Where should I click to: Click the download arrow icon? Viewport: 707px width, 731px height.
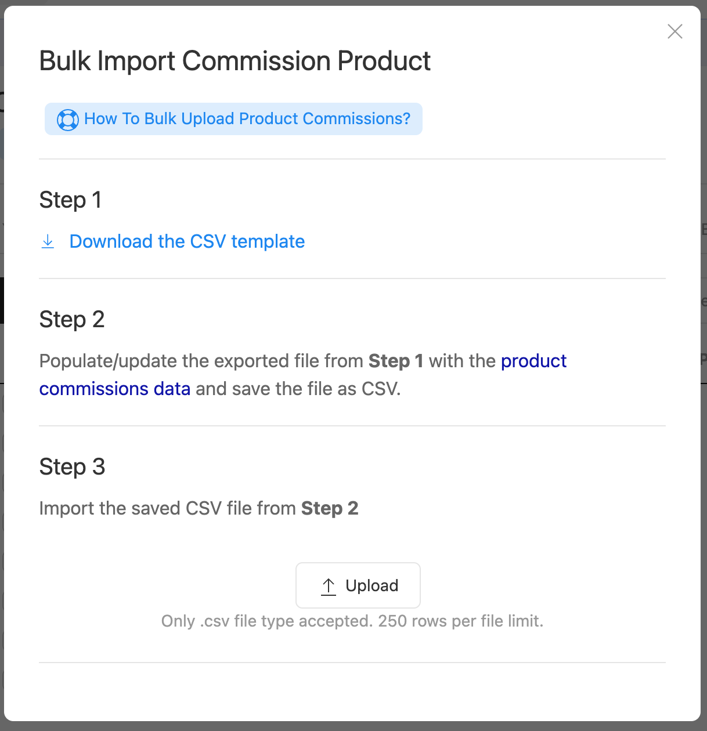tap(48, 242)
